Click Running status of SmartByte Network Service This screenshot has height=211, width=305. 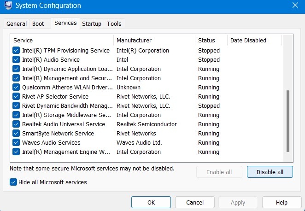[209, 134]
